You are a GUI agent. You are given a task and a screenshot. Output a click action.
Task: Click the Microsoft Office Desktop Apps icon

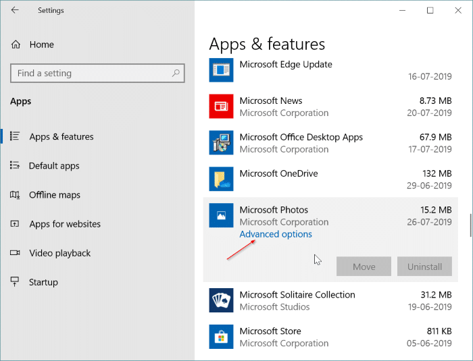click(x=221, y=142)
